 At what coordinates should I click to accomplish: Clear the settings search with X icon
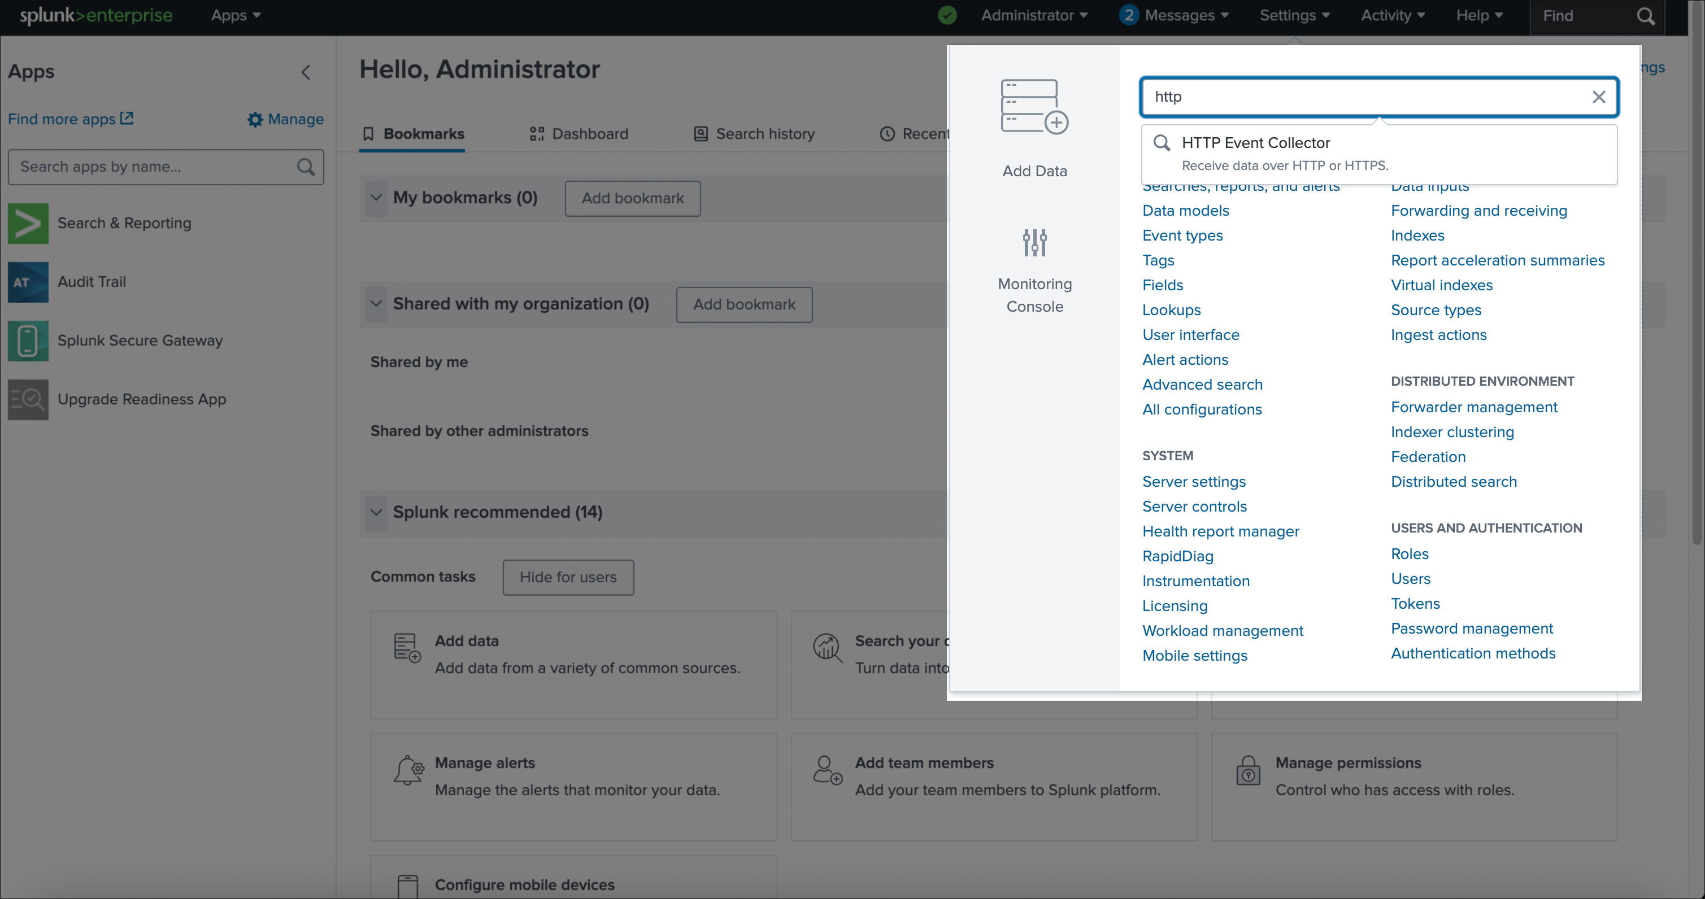click(x=1598, y=97)
